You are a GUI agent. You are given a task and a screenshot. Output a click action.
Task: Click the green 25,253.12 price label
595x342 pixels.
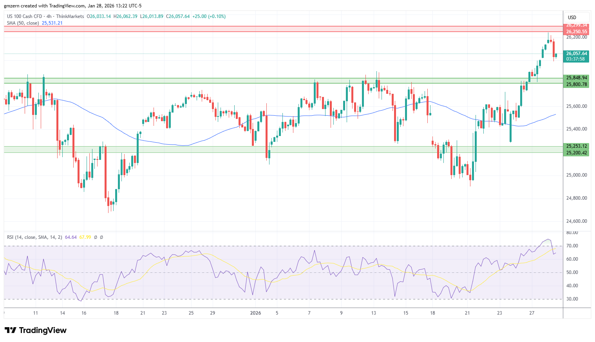click(576, 146)
